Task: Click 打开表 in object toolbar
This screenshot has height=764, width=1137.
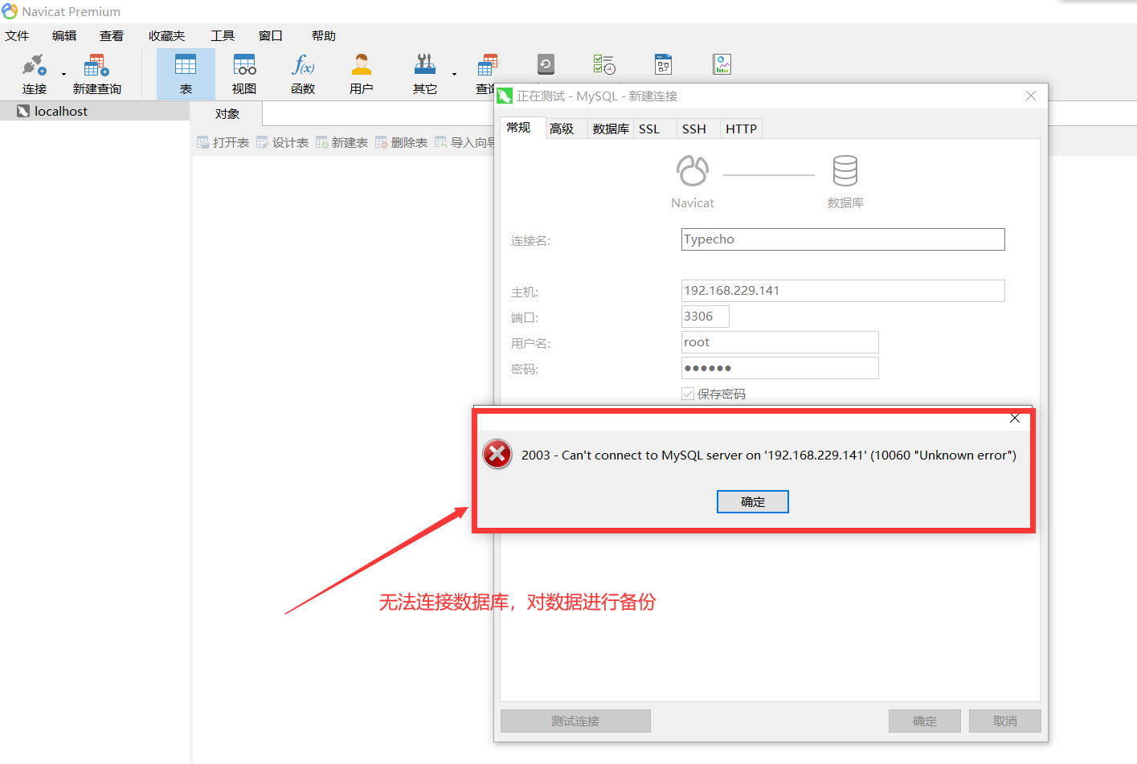Action: [223, 142]
